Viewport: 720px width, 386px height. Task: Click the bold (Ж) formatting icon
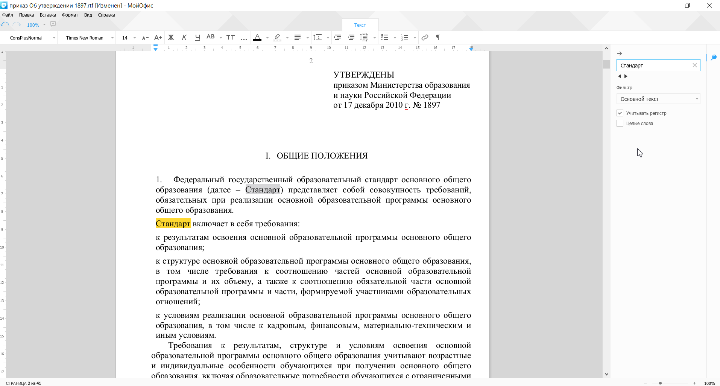coord(171,37)
